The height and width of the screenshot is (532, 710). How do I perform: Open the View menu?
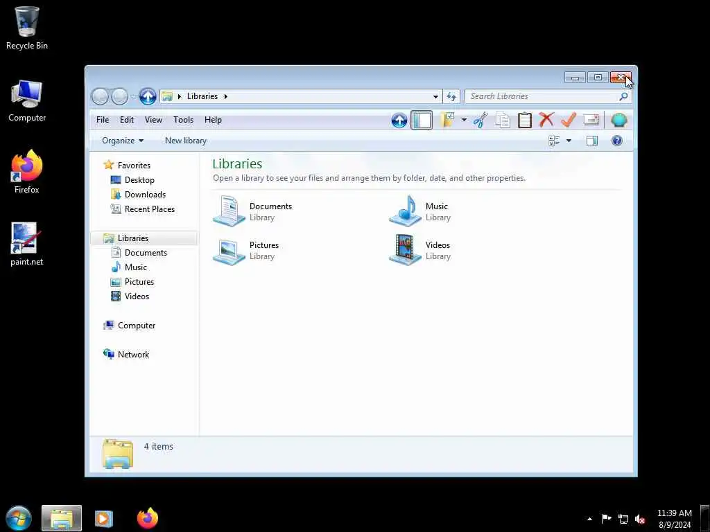pyautogui.click(x=153, y=120)
